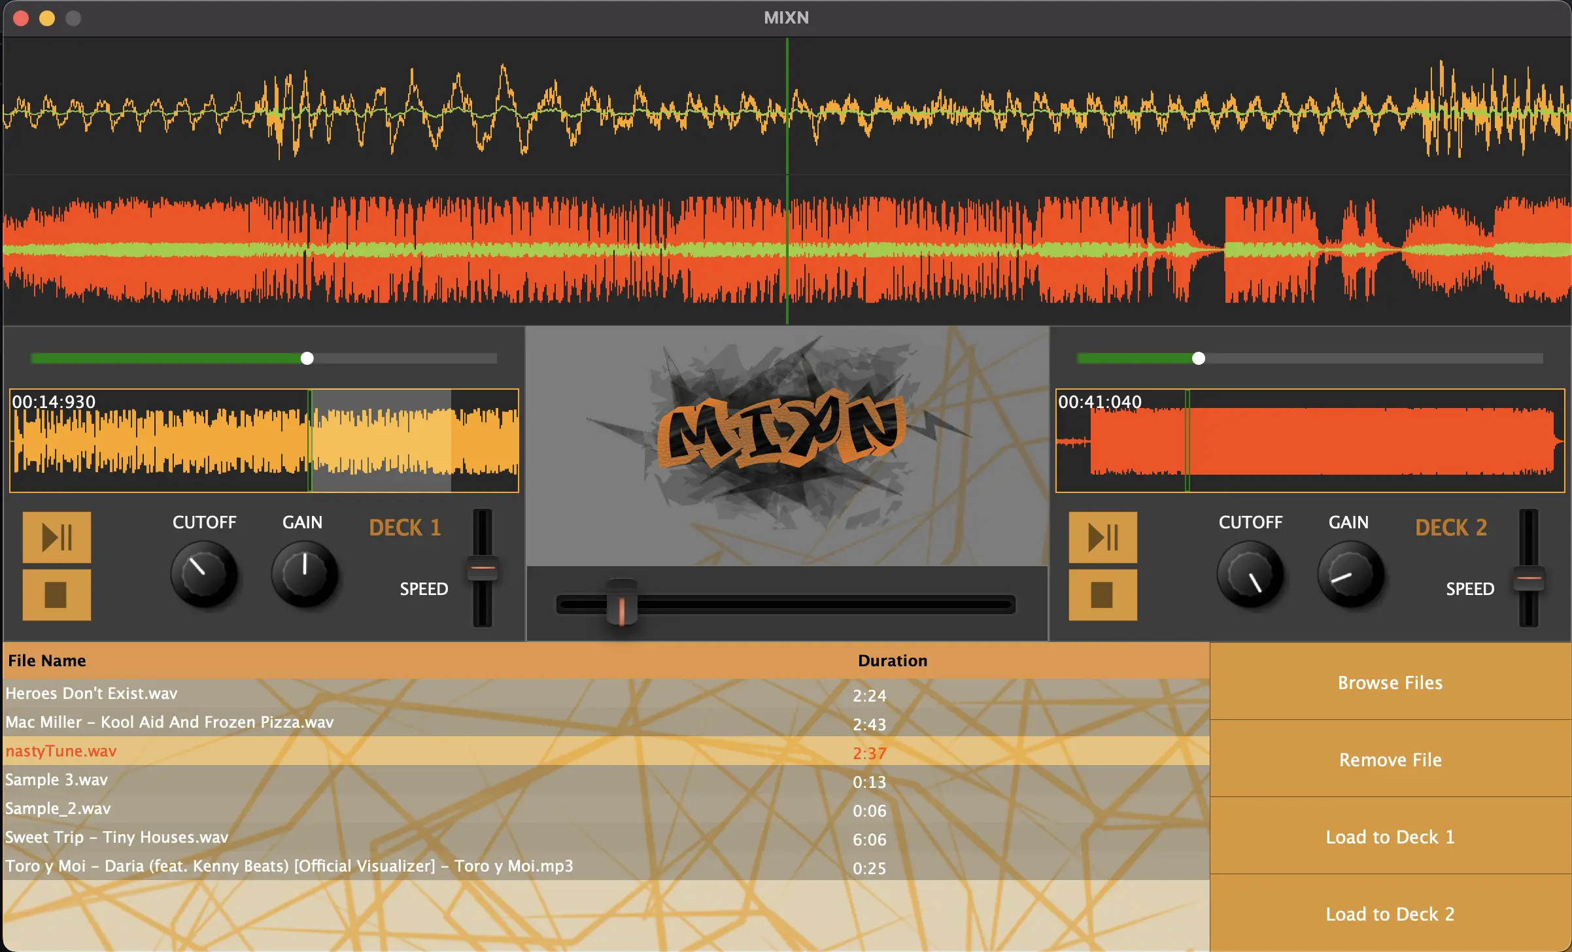Load selected track to Deck 2
The width and height of the screenshot is (1572, 952).
click(1390, 913)
